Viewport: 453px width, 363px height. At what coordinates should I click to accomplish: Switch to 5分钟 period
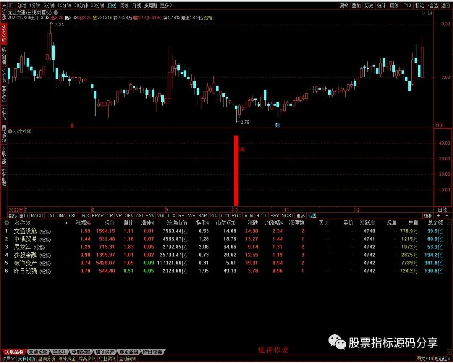coord(49,5)
